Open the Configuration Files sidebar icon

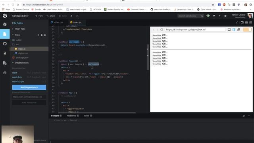[x=5, y=63]
